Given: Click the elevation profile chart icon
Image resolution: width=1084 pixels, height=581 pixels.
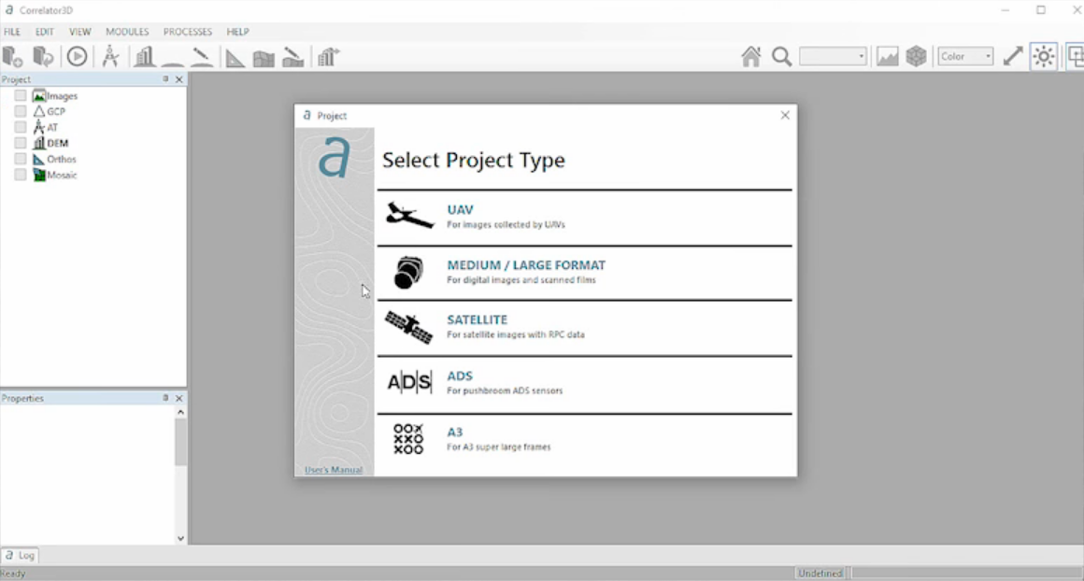Looking at the screenshot, I should click(887, 57).
